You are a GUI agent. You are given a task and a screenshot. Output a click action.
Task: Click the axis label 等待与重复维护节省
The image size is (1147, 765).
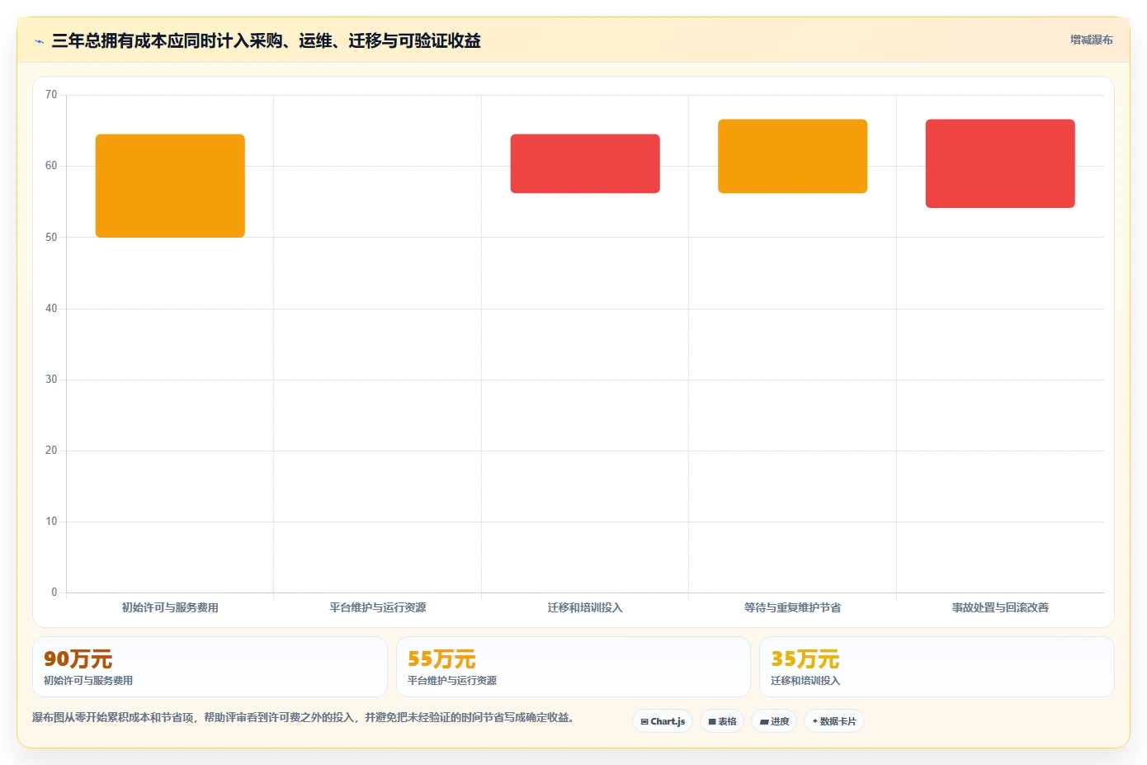click(792, 607)
